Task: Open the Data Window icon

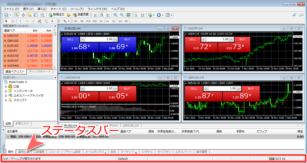Action: (x=23, y=15)
